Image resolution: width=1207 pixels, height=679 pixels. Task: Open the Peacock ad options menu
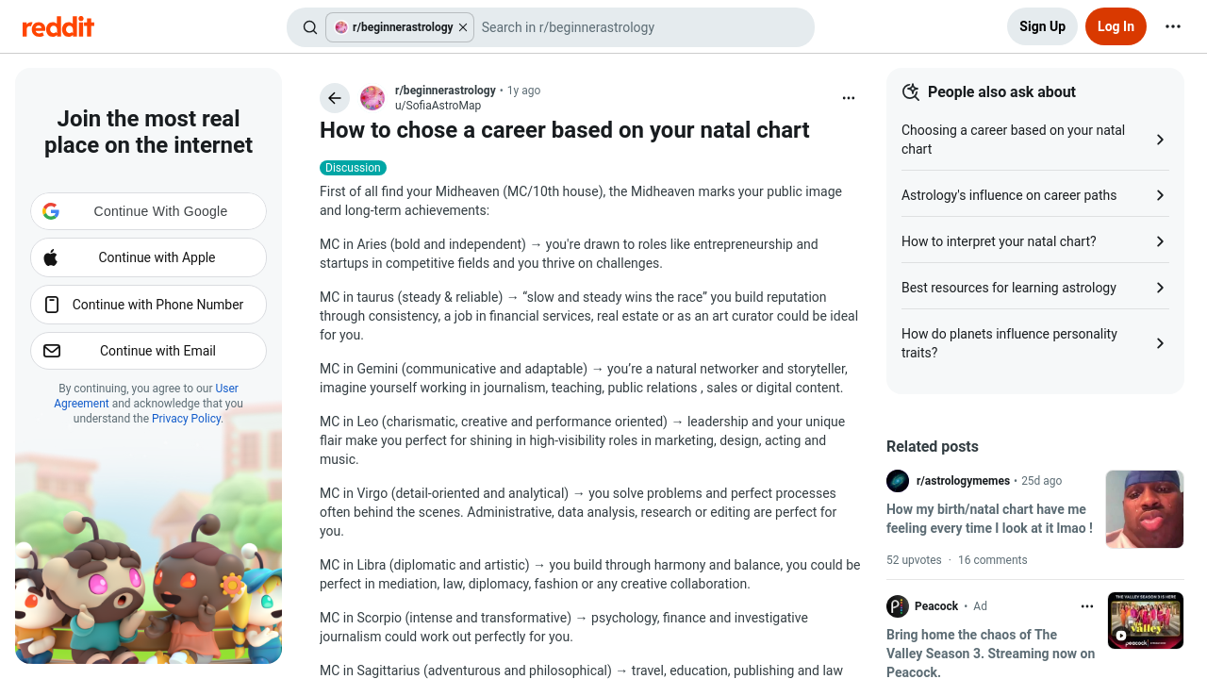pyautogui.click(x=1087, y=606)
